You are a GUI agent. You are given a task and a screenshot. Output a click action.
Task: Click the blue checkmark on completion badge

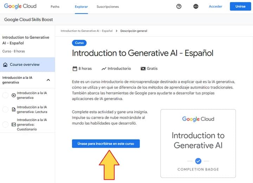[198, 161]
